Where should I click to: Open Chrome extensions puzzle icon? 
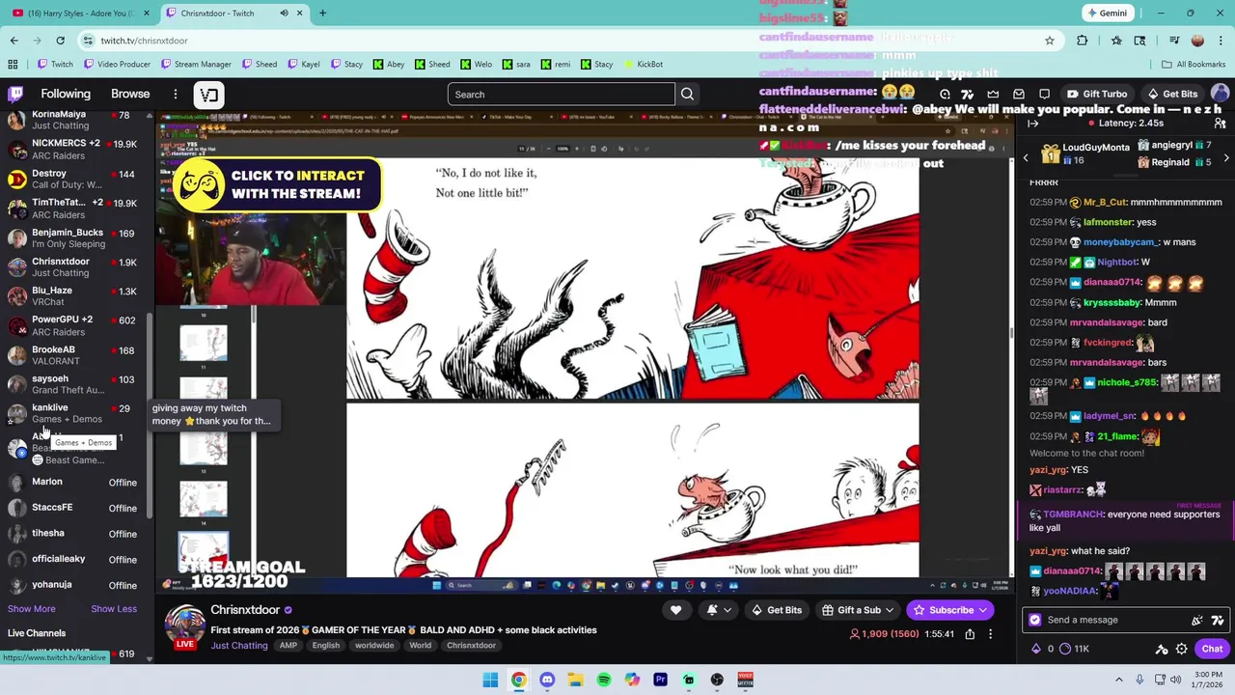click(1082, 41)
